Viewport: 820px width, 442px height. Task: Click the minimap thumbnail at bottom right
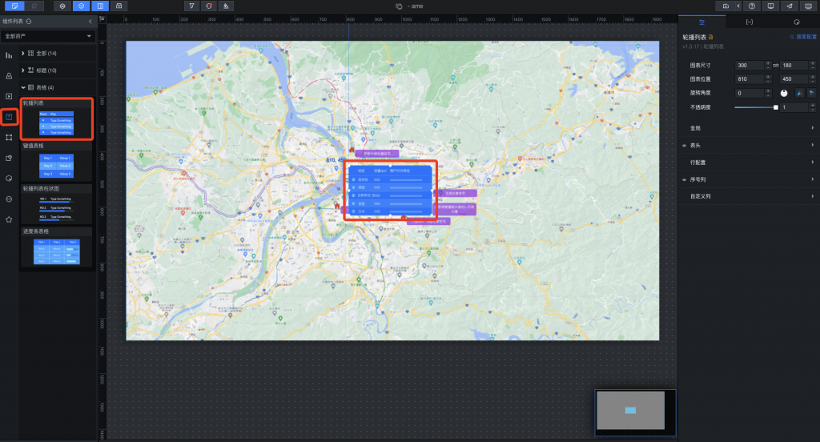coord(631,411)
